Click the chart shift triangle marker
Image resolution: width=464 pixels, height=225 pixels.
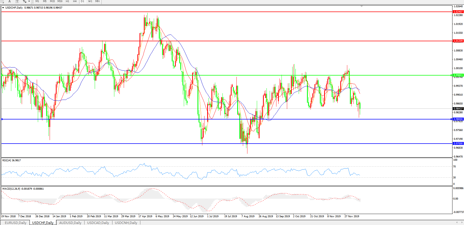tap(361, 6)
